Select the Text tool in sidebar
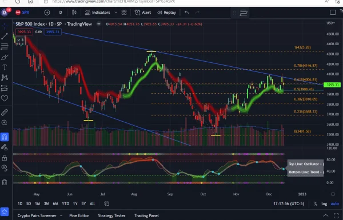Image resolution: width=343 pixels, height=220 pixels. tap(5, 67)
